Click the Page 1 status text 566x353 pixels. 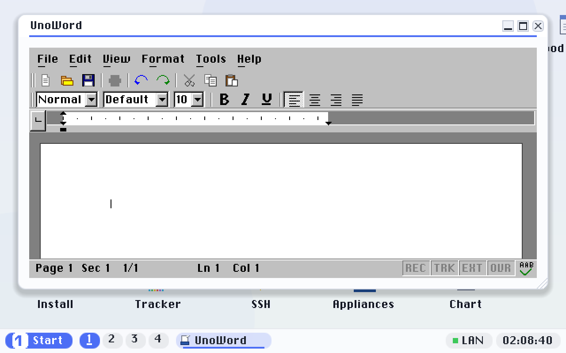(54, 268)
